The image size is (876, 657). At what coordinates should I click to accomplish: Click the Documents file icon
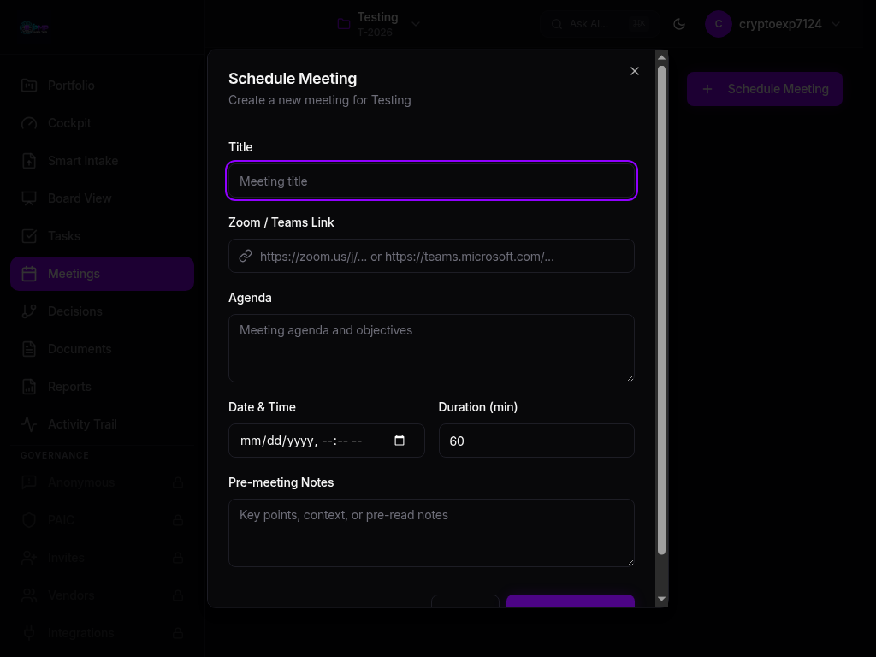pyautogui.click(x=29, y=349)
